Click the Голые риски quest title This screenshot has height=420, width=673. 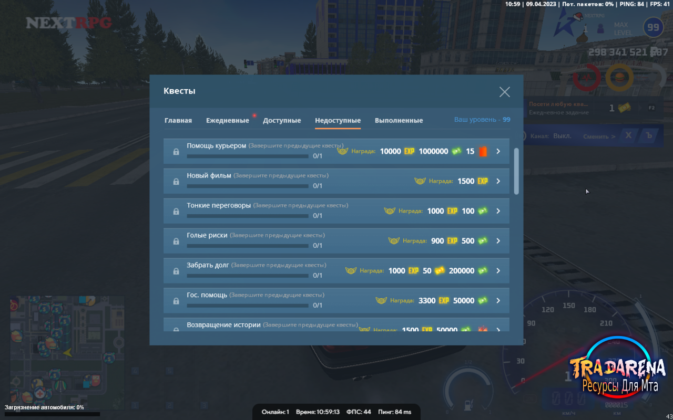pos(207,235)
